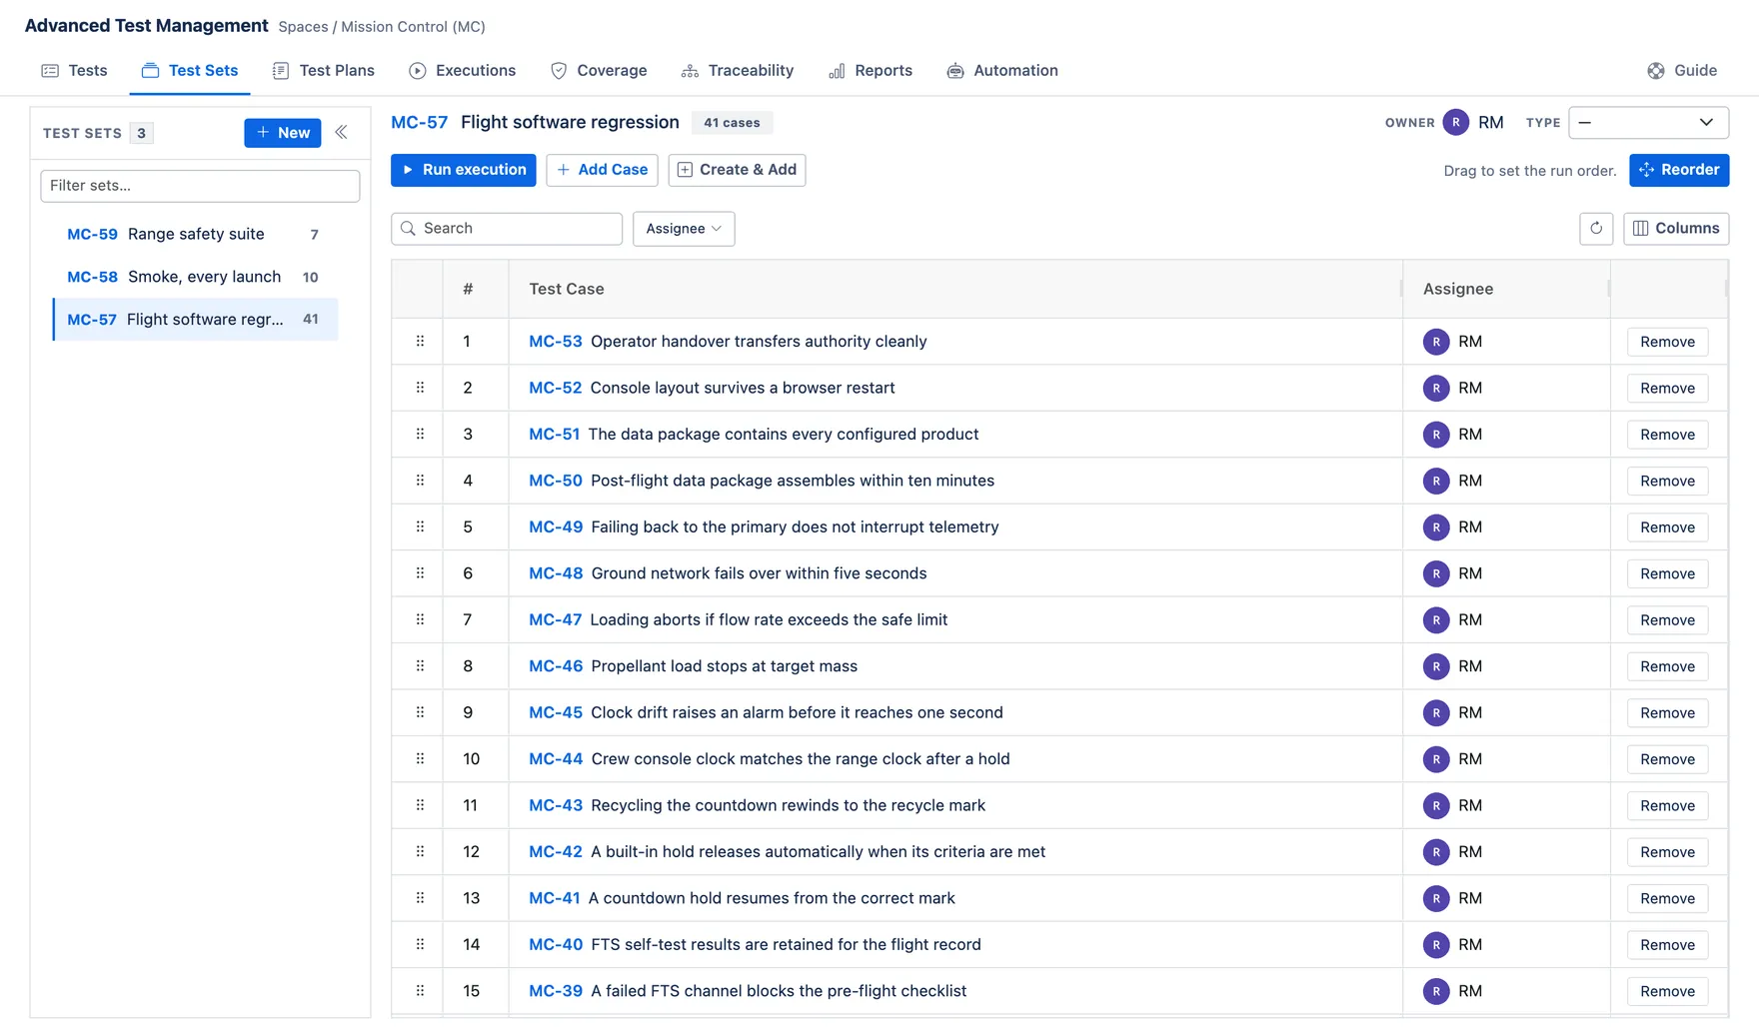The image size is (1759, 1033).
Task: Click the refresh icon beside Columns
Action: [x=1596, y=229]
